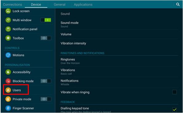Tap the Notification panel icon

[x=8, y=29]
